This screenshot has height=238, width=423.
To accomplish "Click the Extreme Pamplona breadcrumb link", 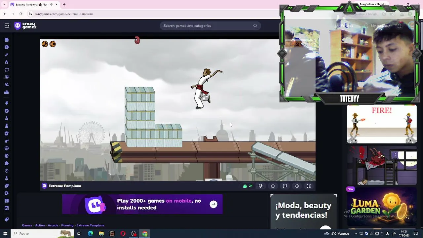I will (91, 225).
